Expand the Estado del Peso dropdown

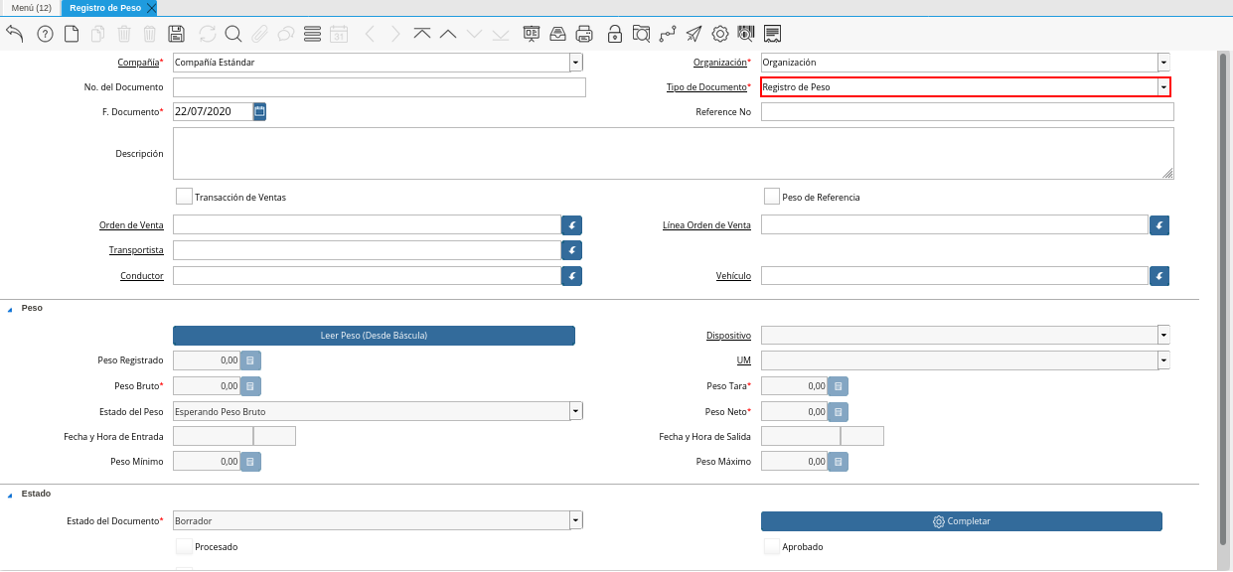pos(575,411)
